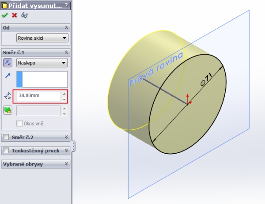Increase depth with up spinner arrow
265x204 pixels.
pos(64,94)
